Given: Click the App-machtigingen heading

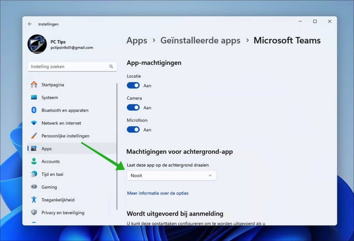Looking at the screenshot, I should pos(154,63).
